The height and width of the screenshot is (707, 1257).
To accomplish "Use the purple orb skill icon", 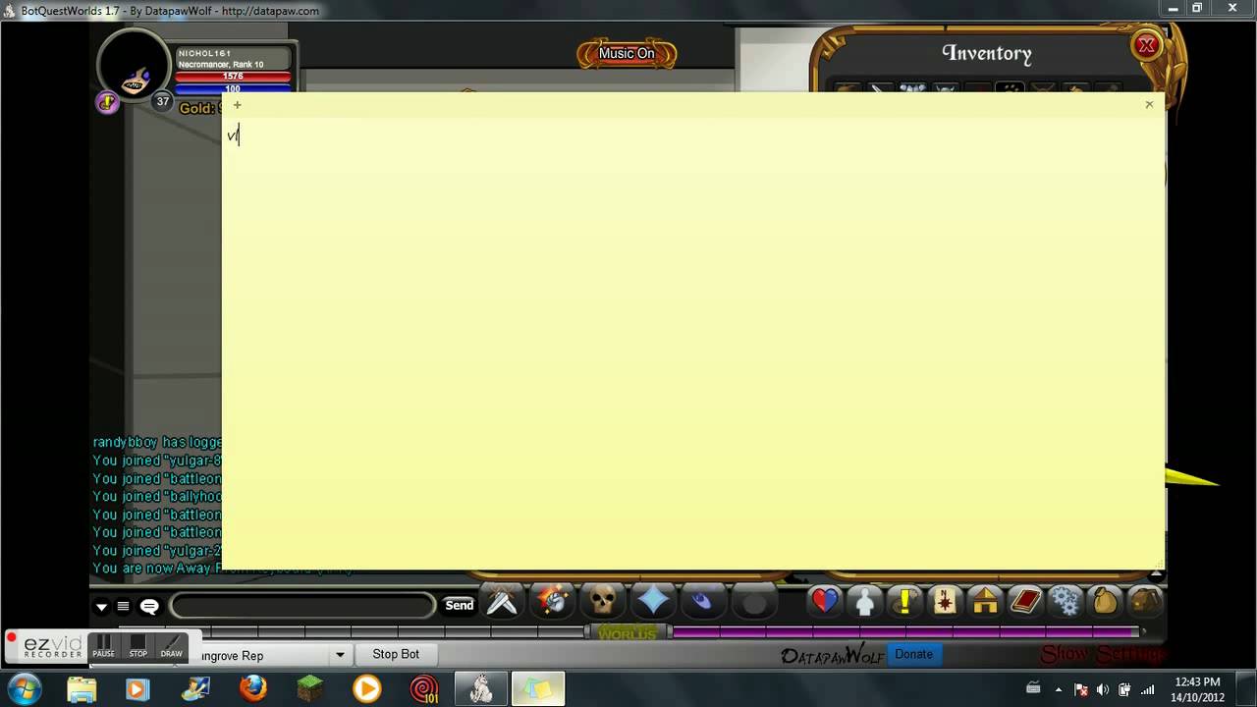I will tap(703, 600).
